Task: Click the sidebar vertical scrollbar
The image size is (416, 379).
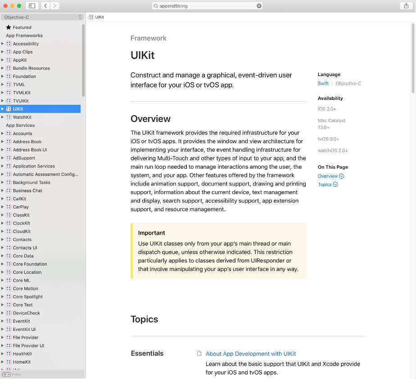Action: (83, 60)
